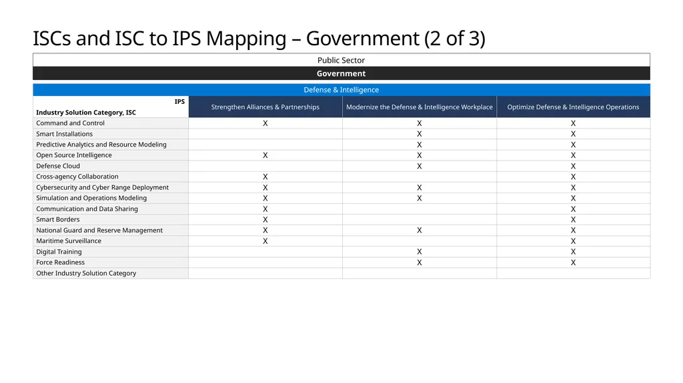Click National Guard and Reserve Management label
The width and height of the screenshot is (683, 383).
click(99, 230)
